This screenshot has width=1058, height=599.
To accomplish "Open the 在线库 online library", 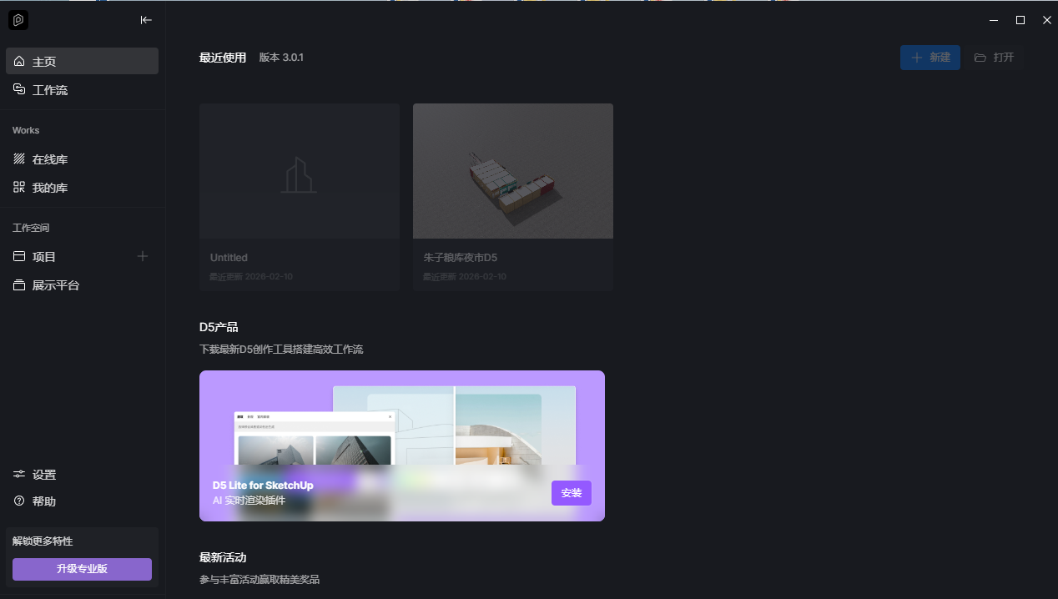I will (82, 159).
